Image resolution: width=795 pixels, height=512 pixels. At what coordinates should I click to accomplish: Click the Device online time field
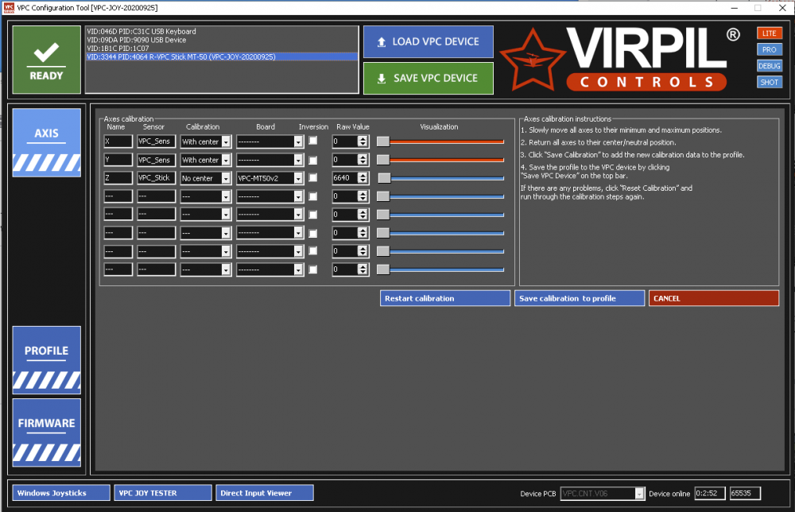710,493
